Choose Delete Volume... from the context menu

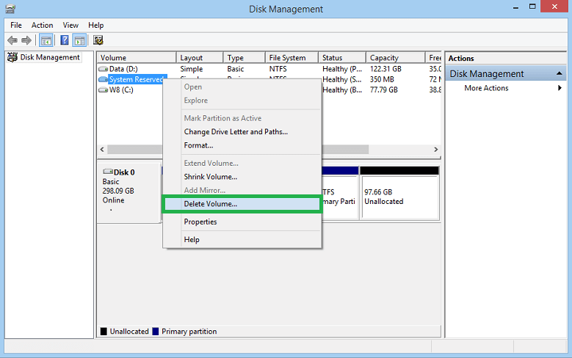(242, 204)
